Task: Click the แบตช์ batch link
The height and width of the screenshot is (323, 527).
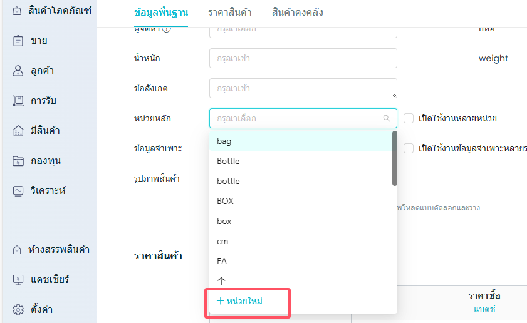Action: [484, 309]
